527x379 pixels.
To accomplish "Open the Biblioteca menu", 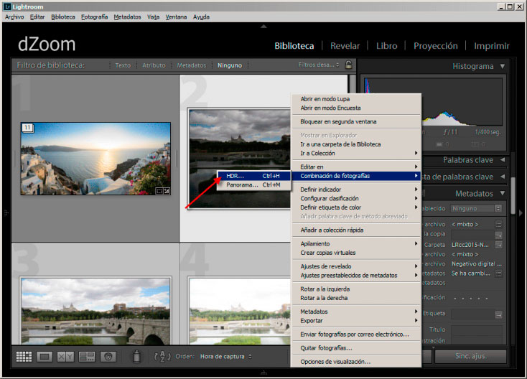I will point(63,17).
